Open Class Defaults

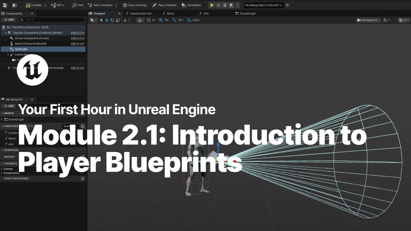(x=164, y=5)
